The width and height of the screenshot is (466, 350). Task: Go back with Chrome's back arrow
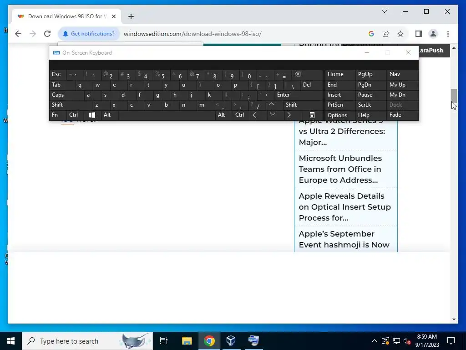click(x=18, y=34)
